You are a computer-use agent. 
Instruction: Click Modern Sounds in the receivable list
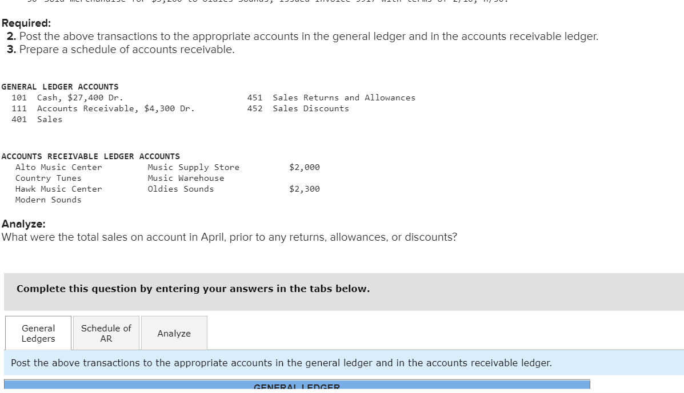coord(48,200)
